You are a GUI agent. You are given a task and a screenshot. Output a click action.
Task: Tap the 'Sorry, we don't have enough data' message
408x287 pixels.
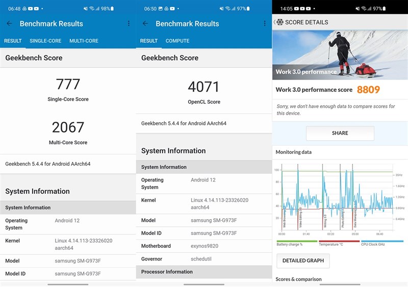pos(336,110)
